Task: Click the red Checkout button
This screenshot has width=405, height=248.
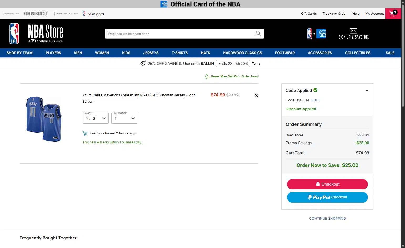Action: (x=327, y=184)
